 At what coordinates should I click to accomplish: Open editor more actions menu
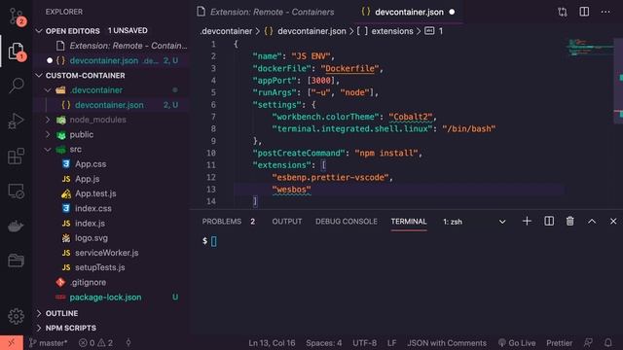point(605,12)
